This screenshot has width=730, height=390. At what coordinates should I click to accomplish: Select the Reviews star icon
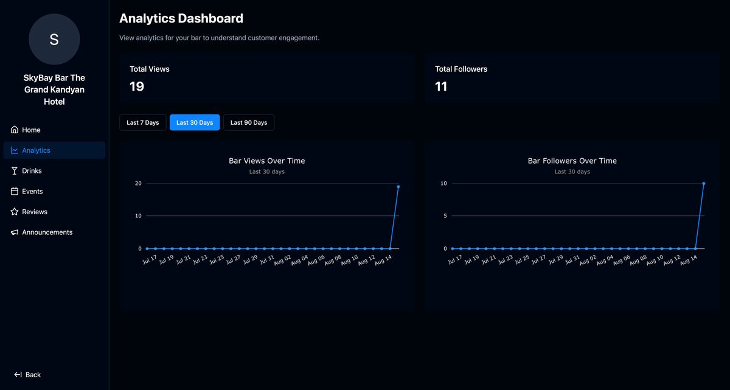coord(12,212)
